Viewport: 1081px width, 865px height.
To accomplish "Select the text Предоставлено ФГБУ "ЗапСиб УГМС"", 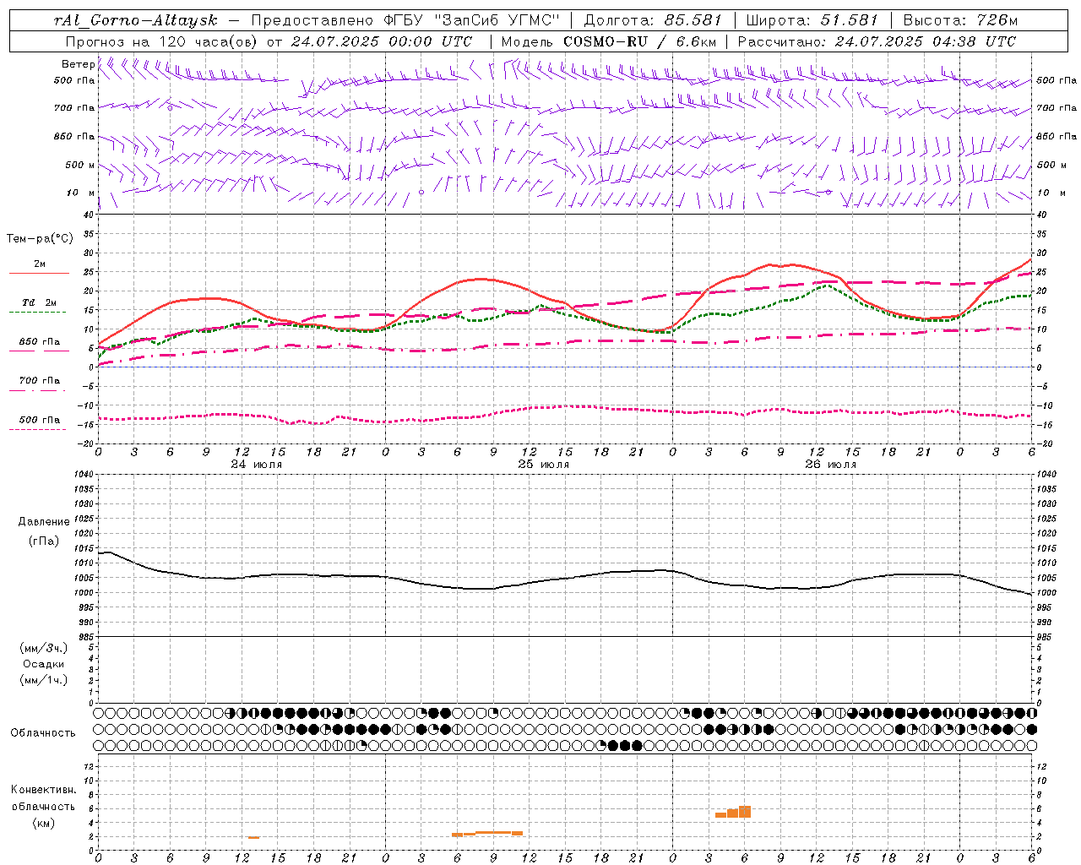I will point(406,20).
